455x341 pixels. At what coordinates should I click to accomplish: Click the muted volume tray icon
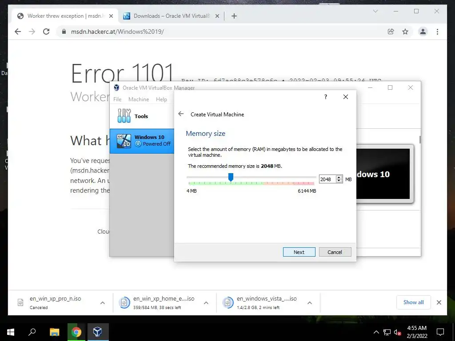click(x=398, y=332)
